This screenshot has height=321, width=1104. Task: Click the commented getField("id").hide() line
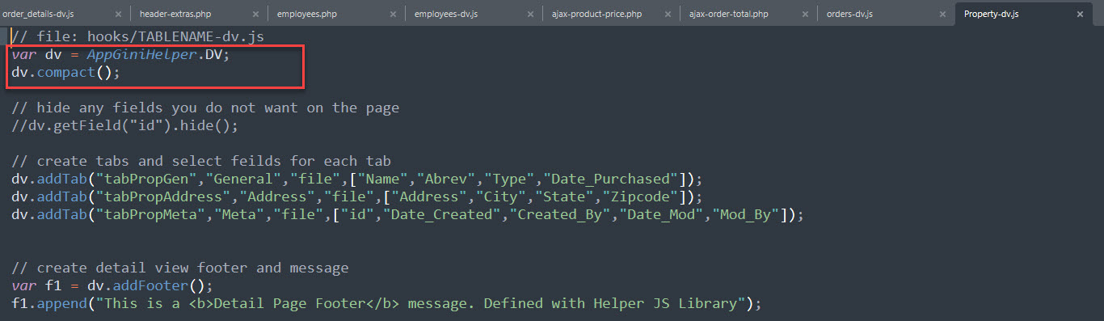125,127
